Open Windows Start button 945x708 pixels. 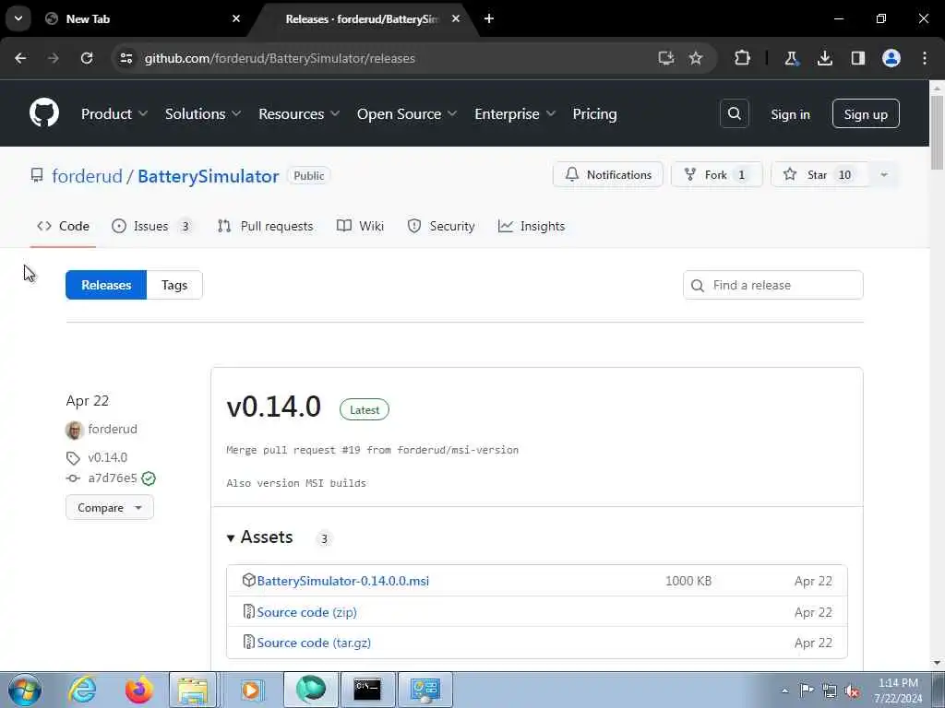[25, 690]
